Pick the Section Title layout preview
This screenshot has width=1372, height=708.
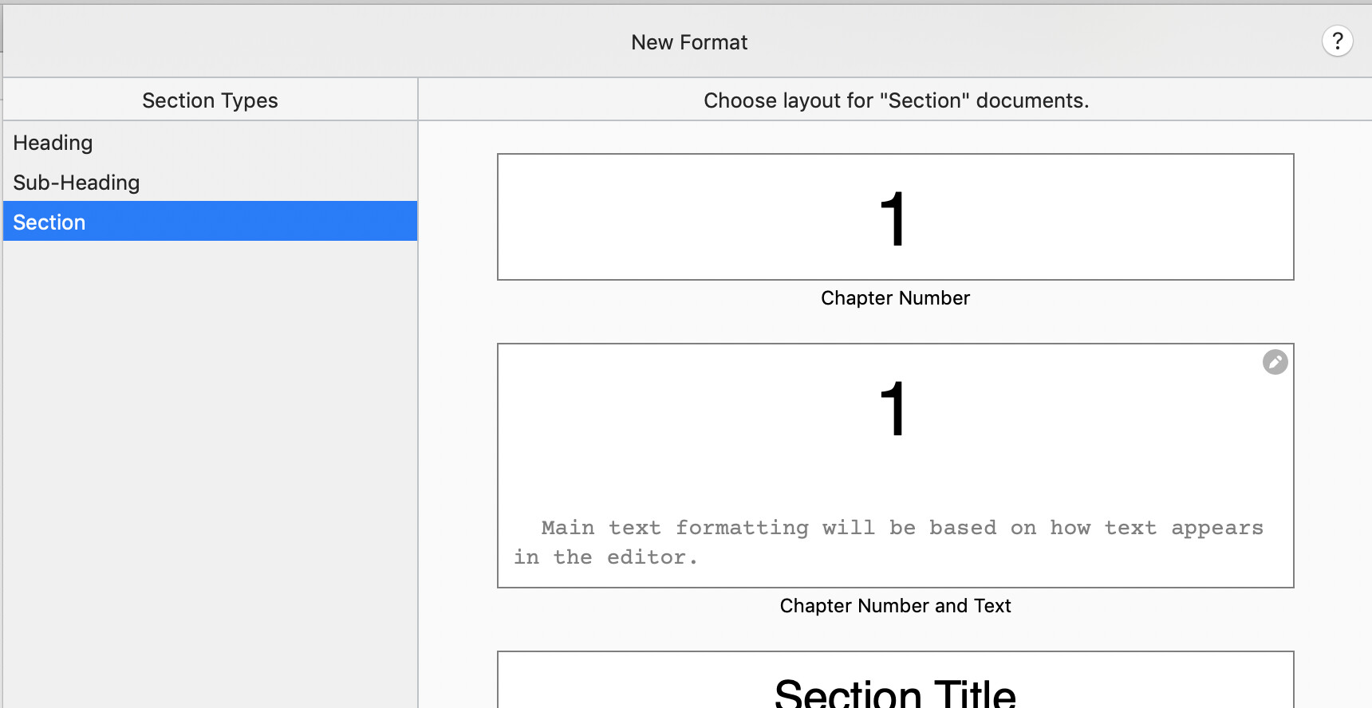(x=895, y=679)
